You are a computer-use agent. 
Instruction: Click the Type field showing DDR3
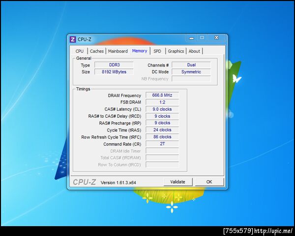pos(114,65)
